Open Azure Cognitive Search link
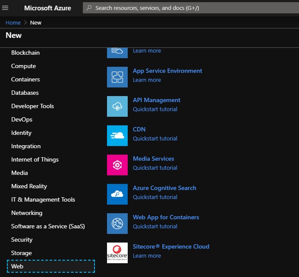 (164, 188)
